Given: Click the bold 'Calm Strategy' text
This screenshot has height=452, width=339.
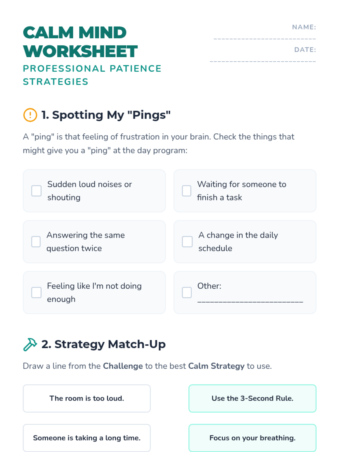Looking at the screenshot, I should point(216,366).
